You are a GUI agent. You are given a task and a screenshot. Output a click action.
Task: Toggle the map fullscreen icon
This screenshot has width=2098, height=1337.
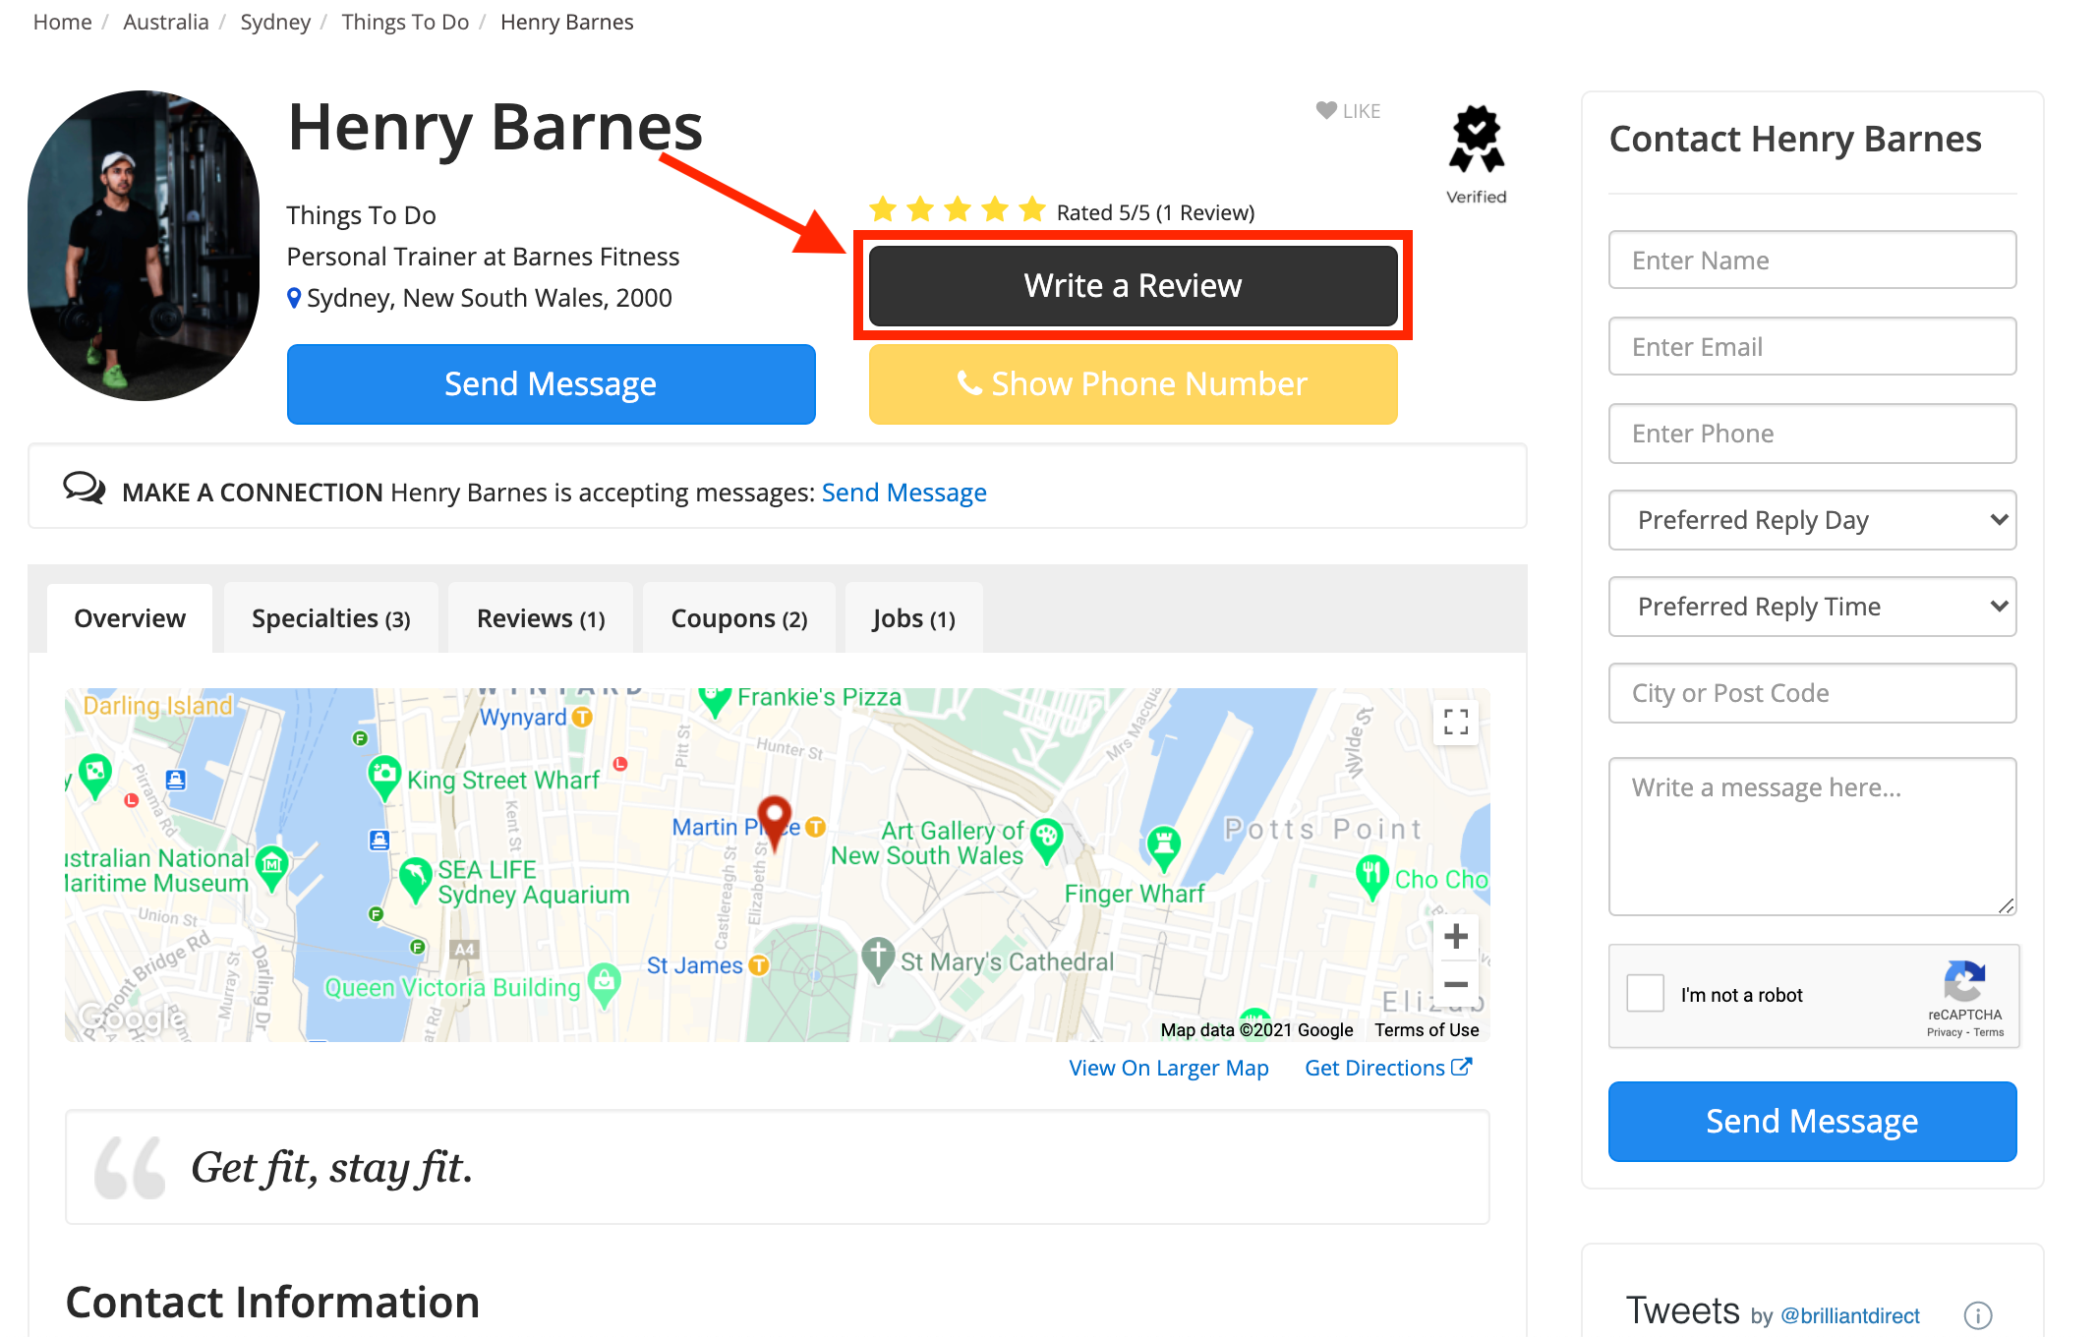click(x=1456, y=723)
